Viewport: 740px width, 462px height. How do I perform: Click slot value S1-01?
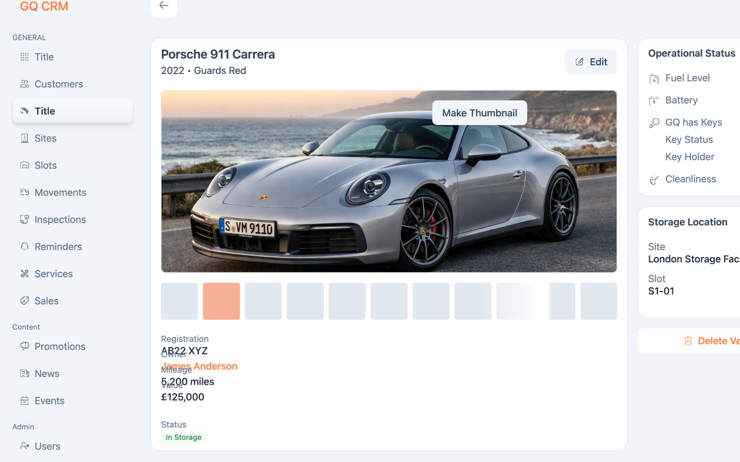(x=661, y=291)
